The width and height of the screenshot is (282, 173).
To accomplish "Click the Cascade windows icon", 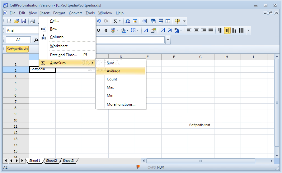I will click(x=153, y=21).
